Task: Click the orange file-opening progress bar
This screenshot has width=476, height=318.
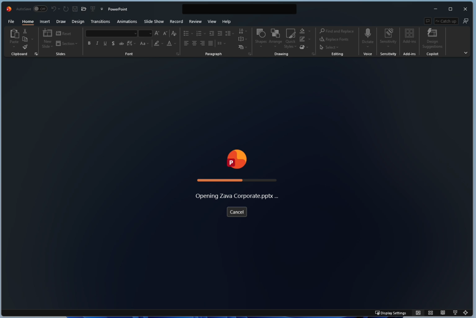Action: pos(220,180)
